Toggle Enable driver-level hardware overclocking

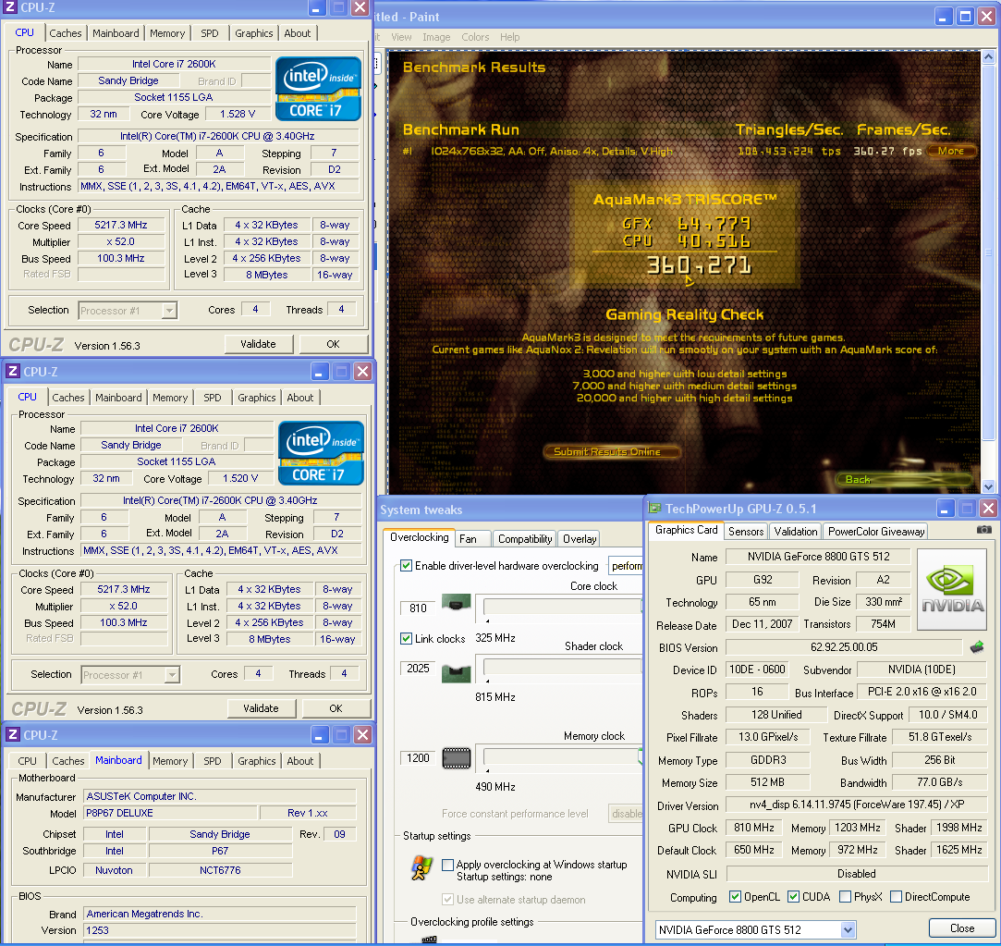(406, 565)
